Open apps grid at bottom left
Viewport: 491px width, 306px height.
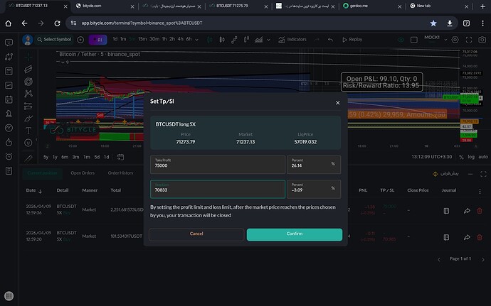click(x=9, y=295)
